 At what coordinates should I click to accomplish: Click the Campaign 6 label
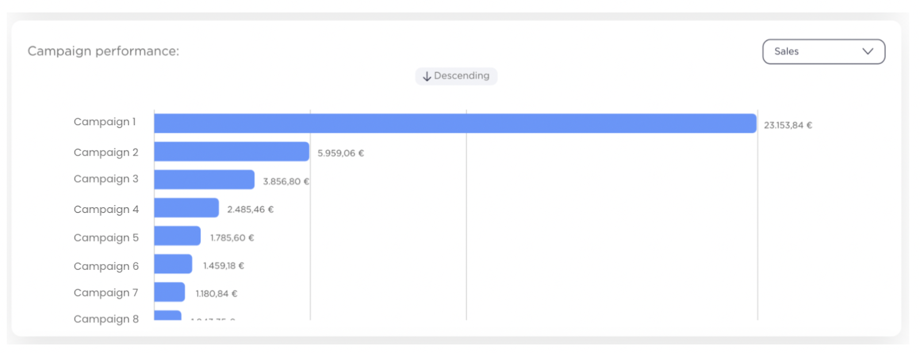coord(106,266)
